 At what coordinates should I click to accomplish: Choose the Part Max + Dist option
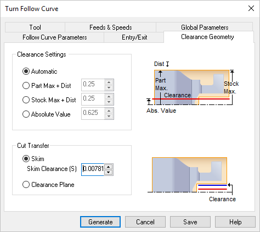[47, 86]
